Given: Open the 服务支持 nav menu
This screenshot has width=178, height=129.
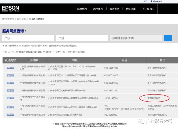Looking at the screenshot, I should [114, 9].
